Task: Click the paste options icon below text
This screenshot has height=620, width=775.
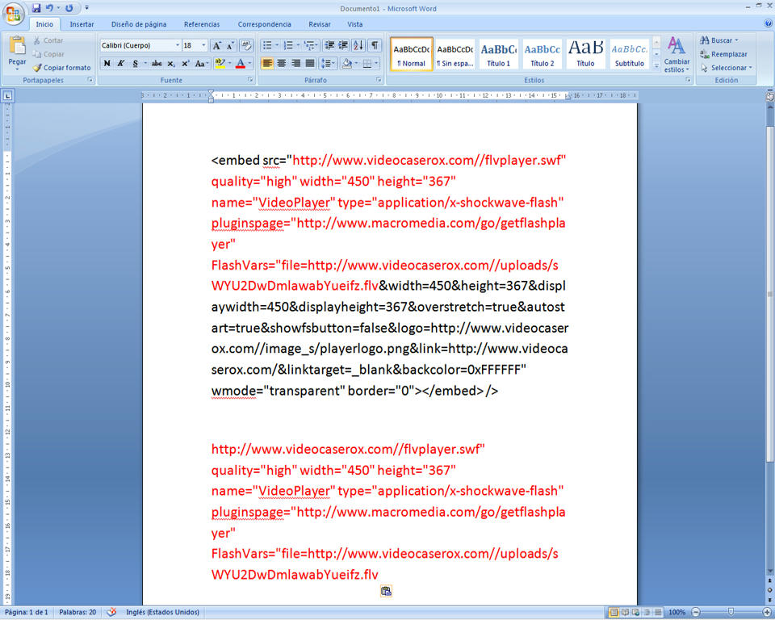Action: [386, 592]
